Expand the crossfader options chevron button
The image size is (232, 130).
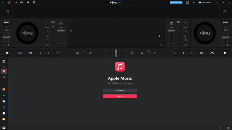pyautogui.click(x=132, y=53)
